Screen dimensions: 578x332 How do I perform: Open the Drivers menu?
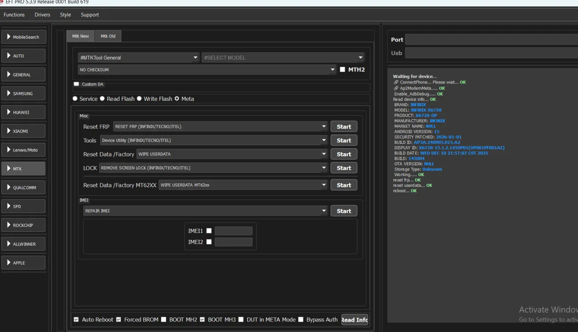tap(43, 15)
